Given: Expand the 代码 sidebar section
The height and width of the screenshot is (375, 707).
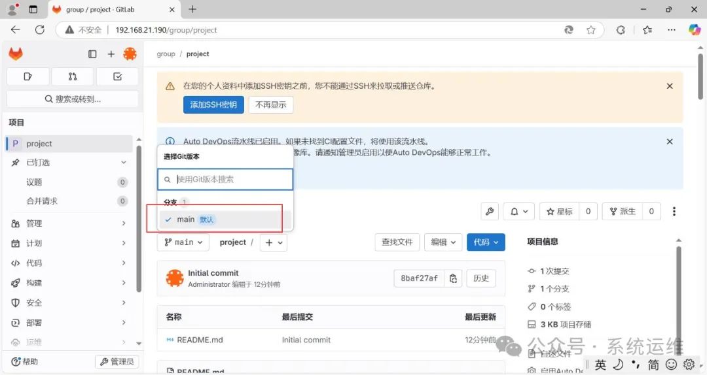Looking at the screenshot, I should pos(69,263).
